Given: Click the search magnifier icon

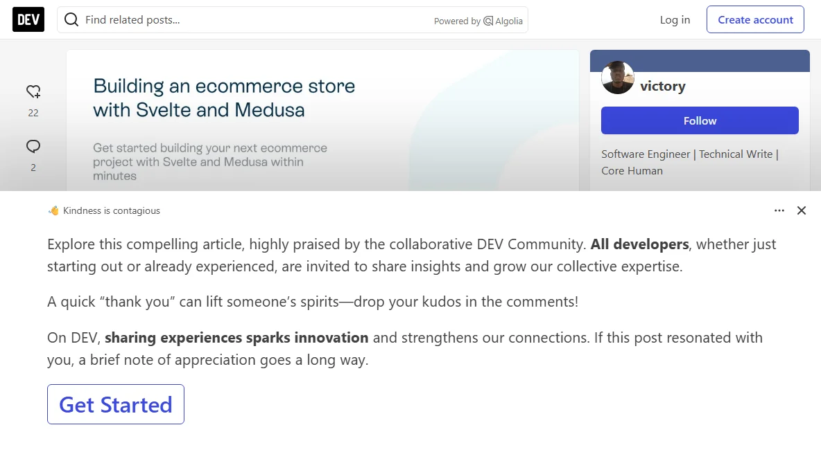Looking at the screenshot, I should pos(71,20).
